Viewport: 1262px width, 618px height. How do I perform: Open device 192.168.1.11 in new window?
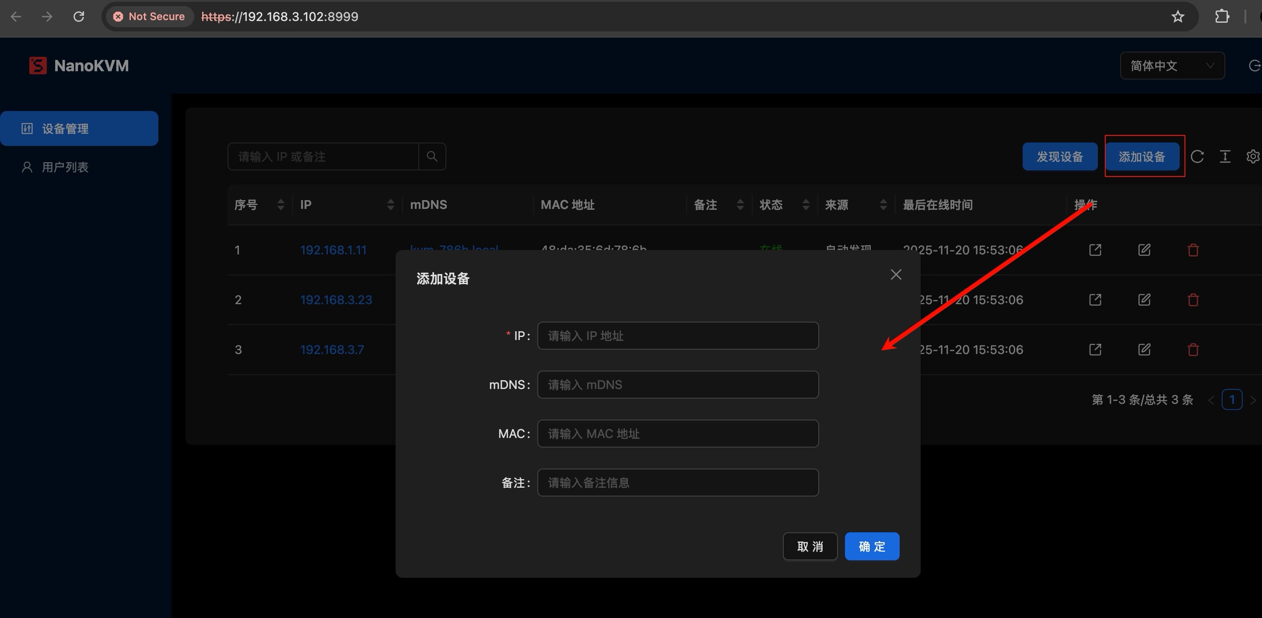point(1095,250)
